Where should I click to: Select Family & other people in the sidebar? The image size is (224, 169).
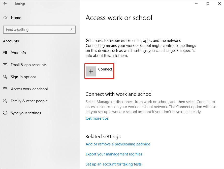pyautogui.click(x=29, y=101)
